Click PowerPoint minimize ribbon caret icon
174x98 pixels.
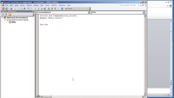[168, 6]
